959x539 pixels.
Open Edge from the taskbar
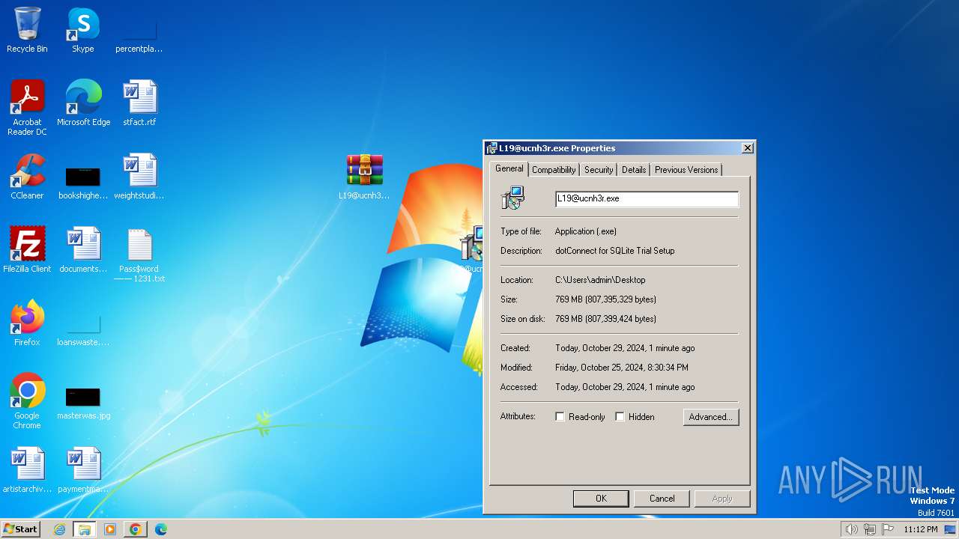[x=161, y=529]
